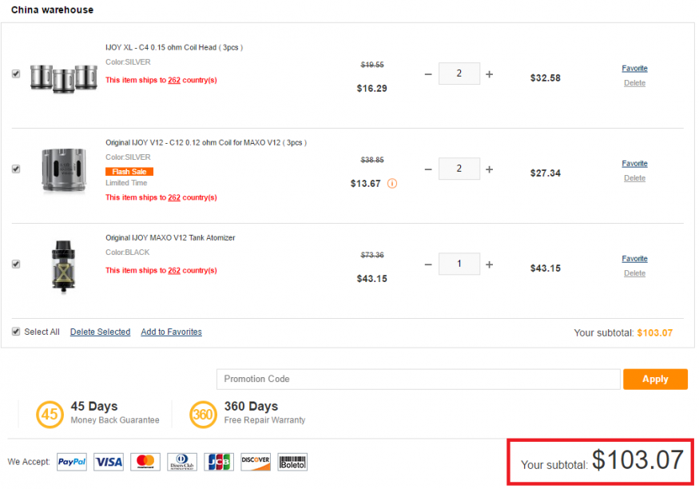Click the Add to Favorites link

click(171, 332)
